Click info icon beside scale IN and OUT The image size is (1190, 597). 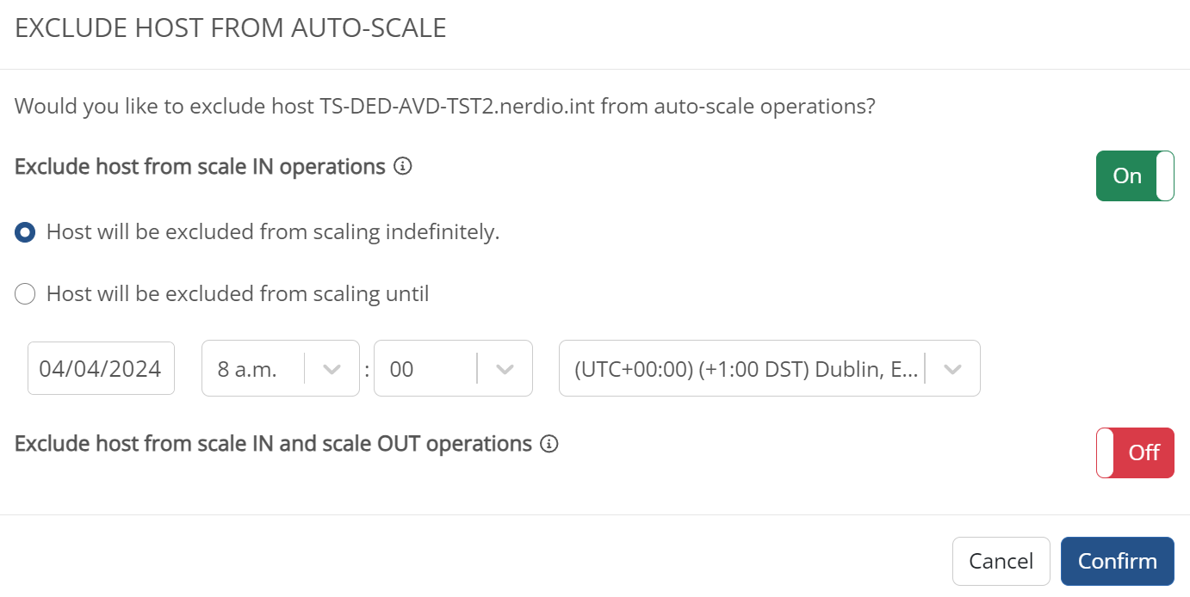pyautogui.click(x=549, y=444)
